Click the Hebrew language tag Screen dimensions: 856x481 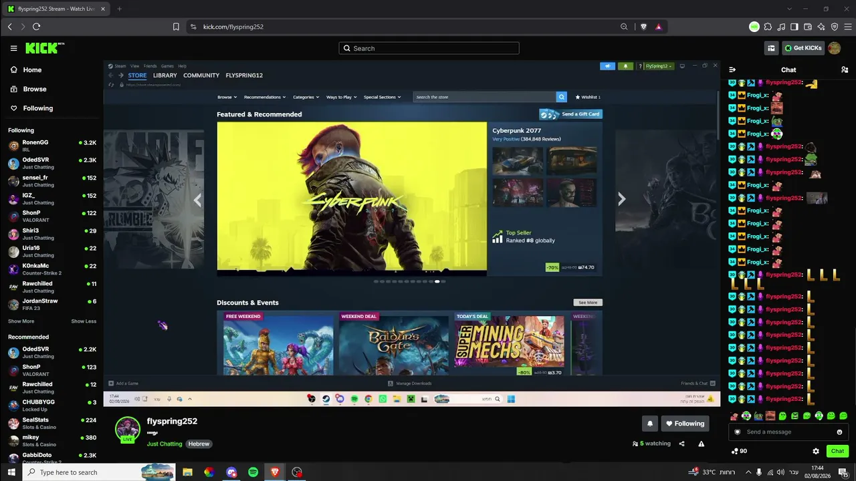tap(199, 444)
